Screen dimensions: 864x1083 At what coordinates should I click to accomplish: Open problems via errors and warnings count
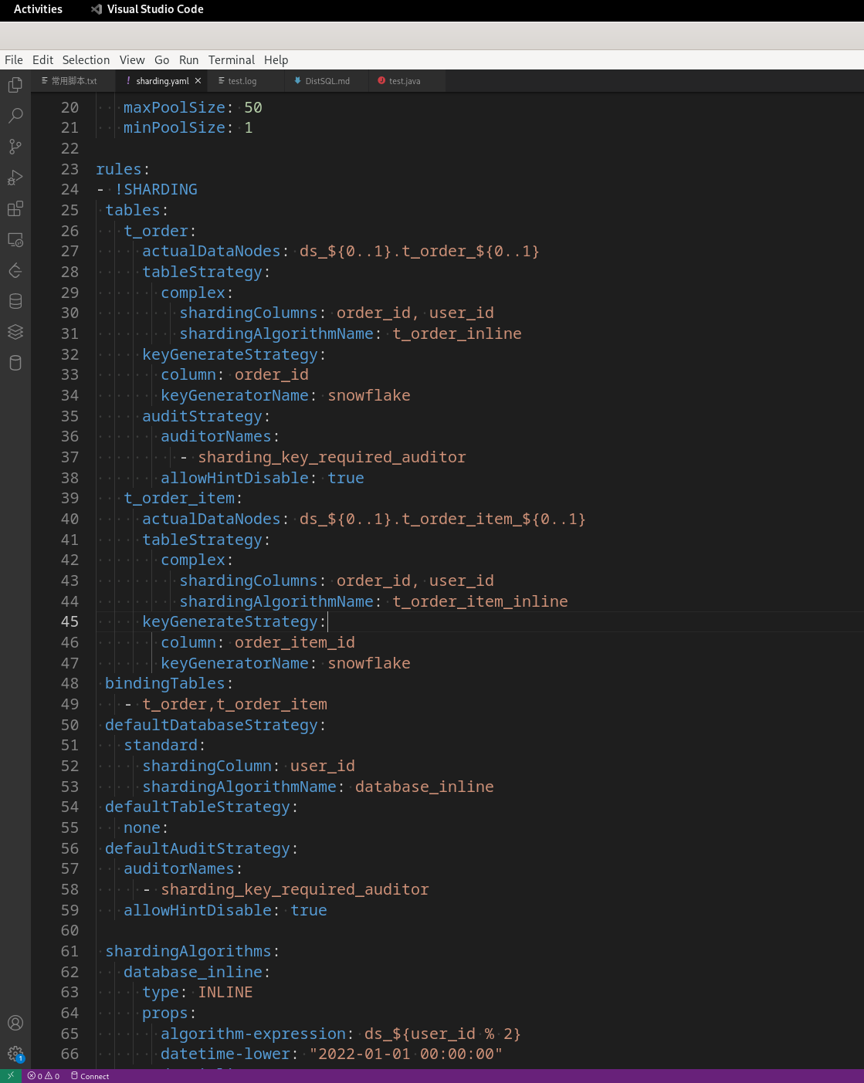43,1076
